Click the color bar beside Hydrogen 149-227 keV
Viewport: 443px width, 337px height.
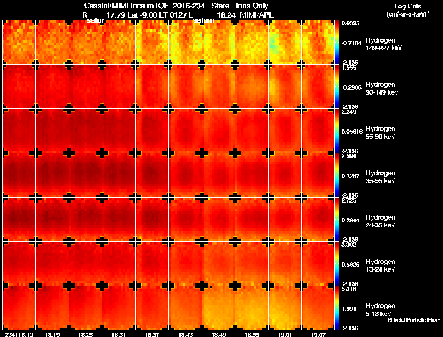[337, 43]
